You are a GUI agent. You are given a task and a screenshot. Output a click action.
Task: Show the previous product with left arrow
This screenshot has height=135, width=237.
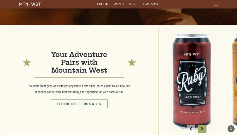(x=191, y=129)
